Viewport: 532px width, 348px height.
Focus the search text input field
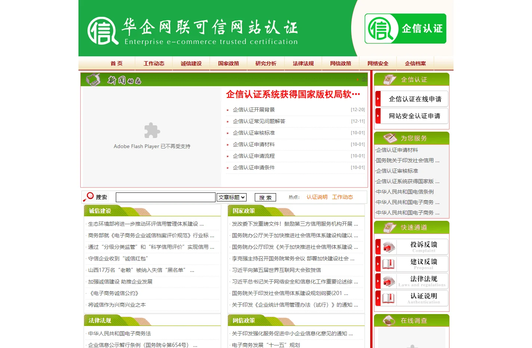pyautogui.click(x=166, y=197)
